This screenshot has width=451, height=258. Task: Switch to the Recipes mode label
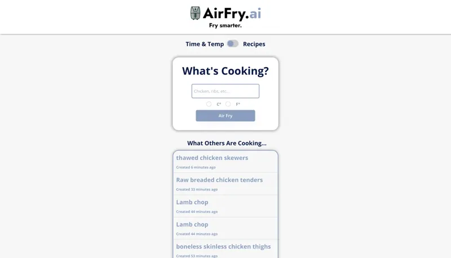(254, 44)
